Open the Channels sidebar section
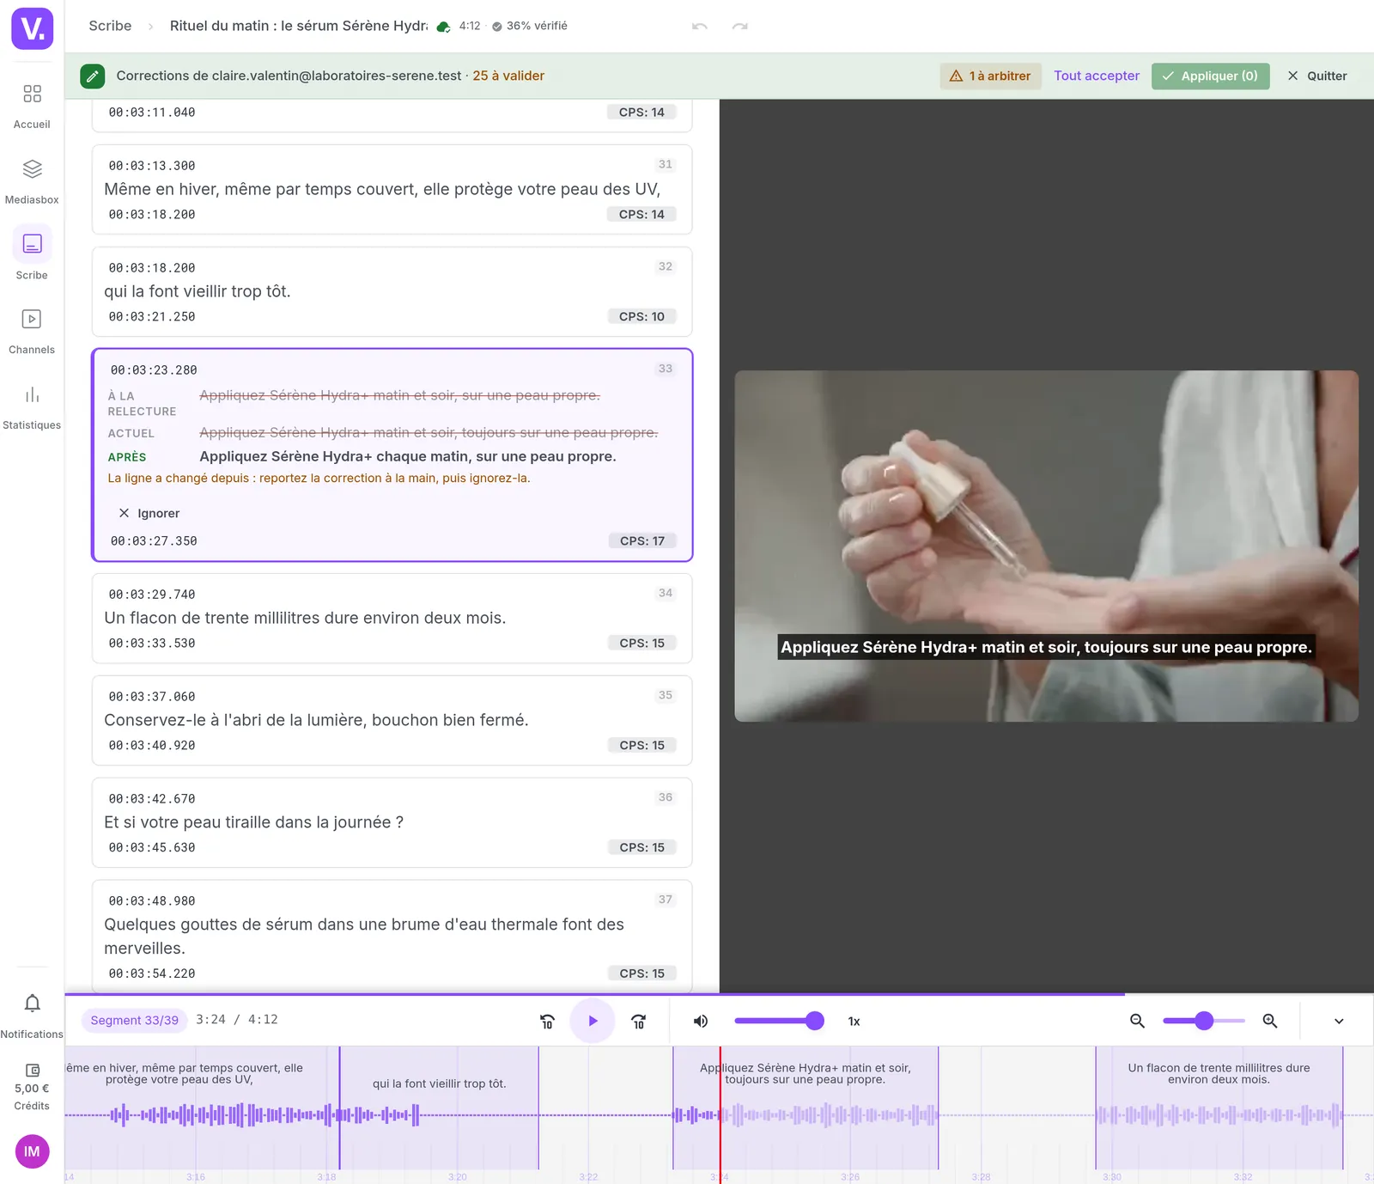The width and height of the screenshot is (1374, 1184). click(32, 332)
